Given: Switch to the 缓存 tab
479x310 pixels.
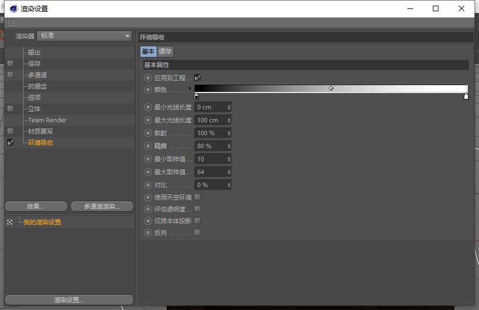Looking at the screenshot, I should [x=166, y=51].
